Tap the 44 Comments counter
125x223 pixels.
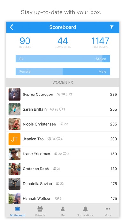coord(63,43)
